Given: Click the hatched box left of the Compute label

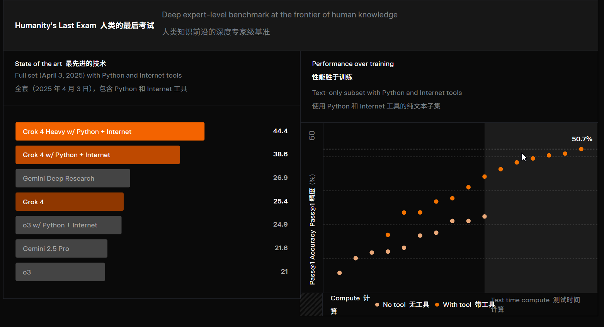Looking at the screenshot, I should click(x=311, y=304).
